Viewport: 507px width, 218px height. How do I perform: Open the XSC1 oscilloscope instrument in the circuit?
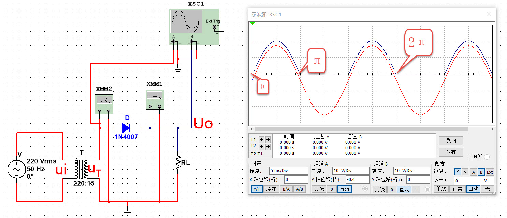coord(194,27)
